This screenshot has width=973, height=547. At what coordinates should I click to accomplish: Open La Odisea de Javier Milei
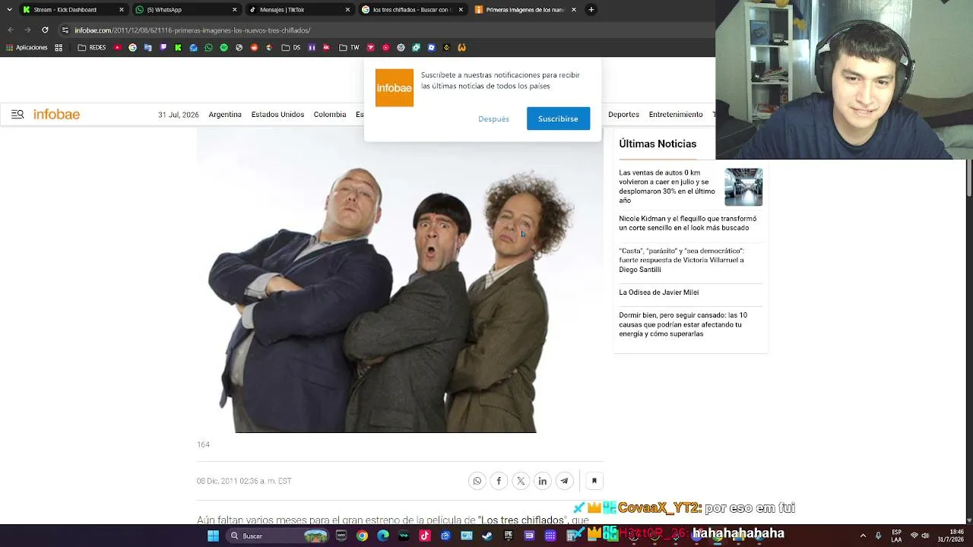pyautogui.click(x=658, y=292)
